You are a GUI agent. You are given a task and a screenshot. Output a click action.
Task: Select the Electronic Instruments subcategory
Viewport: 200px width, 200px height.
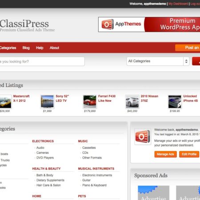tap(97, 175)
